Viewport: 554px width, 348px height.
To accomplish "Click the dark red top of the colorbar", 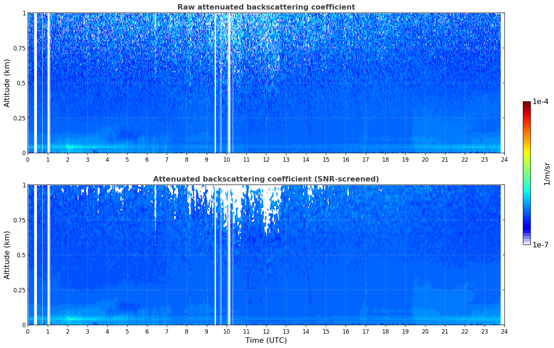I will pyautogui.click(x=527, y=103).
